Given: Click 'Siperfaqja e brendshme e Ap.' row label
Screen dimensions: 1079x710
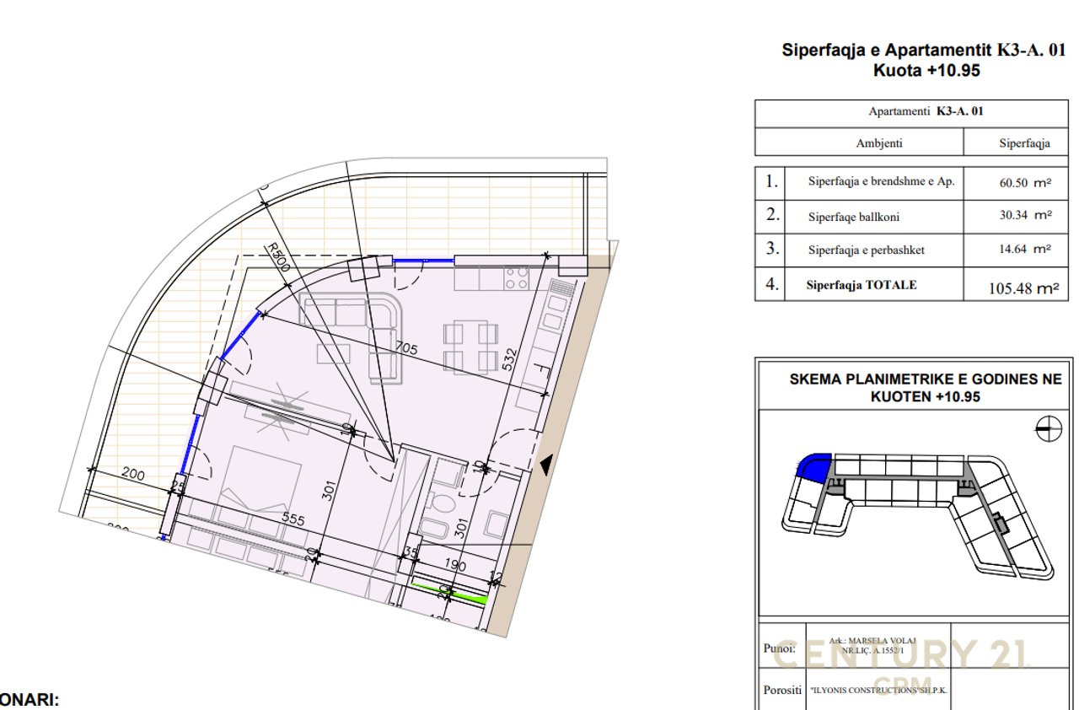Looking at the screenshot, I should pyautogui.click(x=881, y=182).
